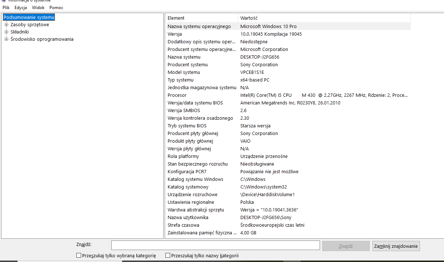Select the Procesor row label
444x262 pixels.
[x=177, y=95]
